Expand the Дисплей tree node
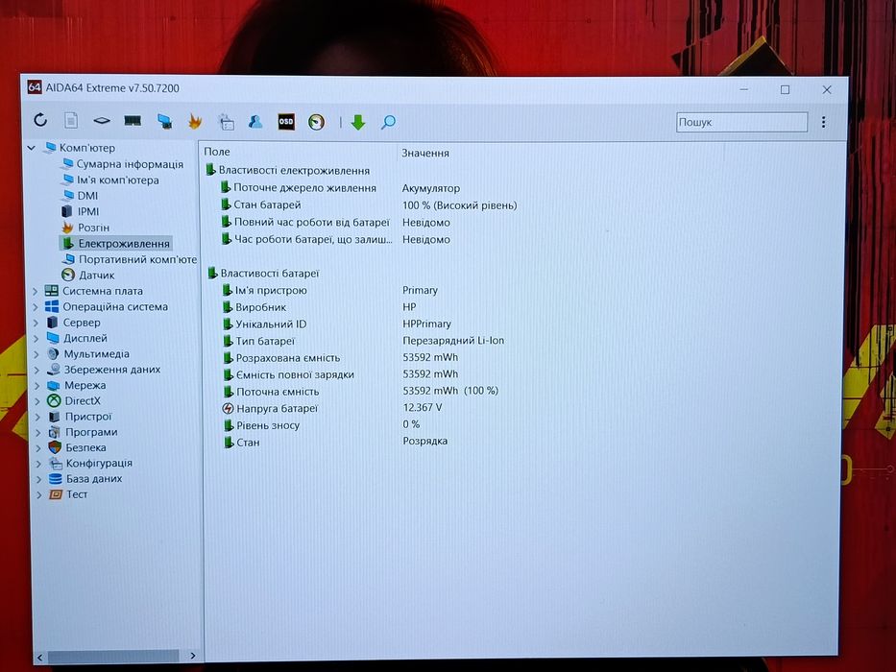The height and width of the screenshot is (672, 896). [x=36, y=338]
